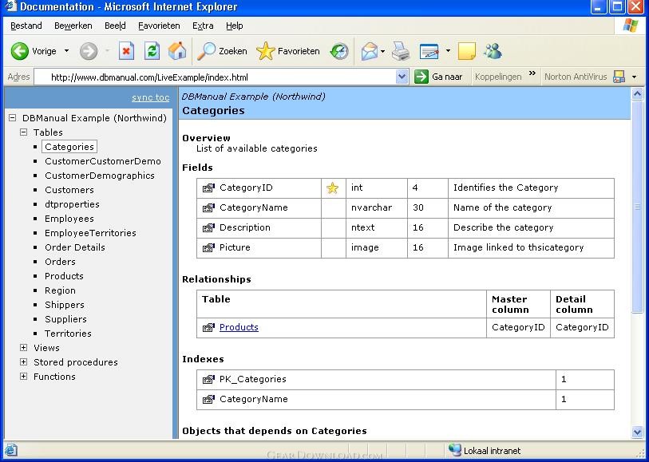Select Shippers in the tables tree
This screenshot has width=649, height=462.
pyautogui.click(x=65, y=305)
